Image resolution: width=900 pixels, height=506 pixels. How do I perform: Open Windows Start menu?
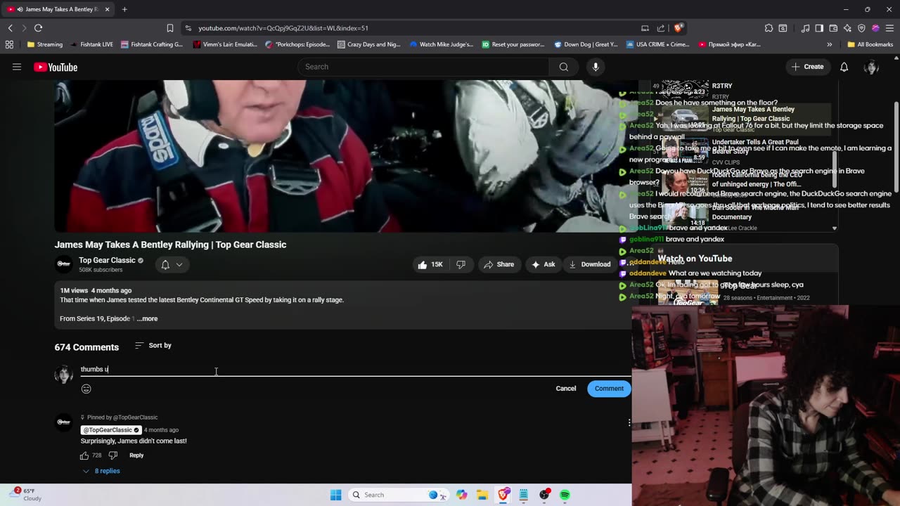336,495
